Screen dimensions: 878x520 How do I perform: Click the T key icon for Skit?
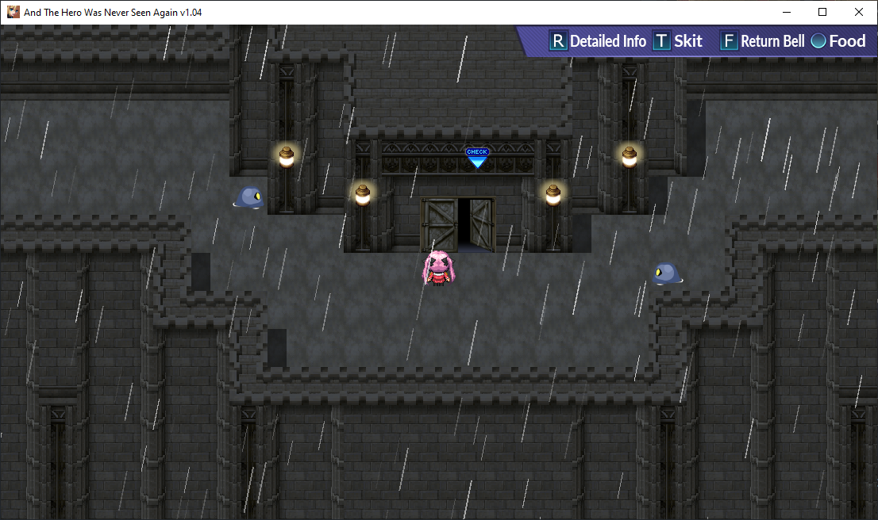pyautogui.click(x=661, y=40)
